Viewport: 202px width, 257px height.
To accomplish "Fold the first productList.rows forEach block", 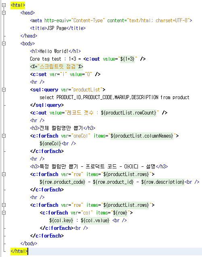I will pos(4,174).
